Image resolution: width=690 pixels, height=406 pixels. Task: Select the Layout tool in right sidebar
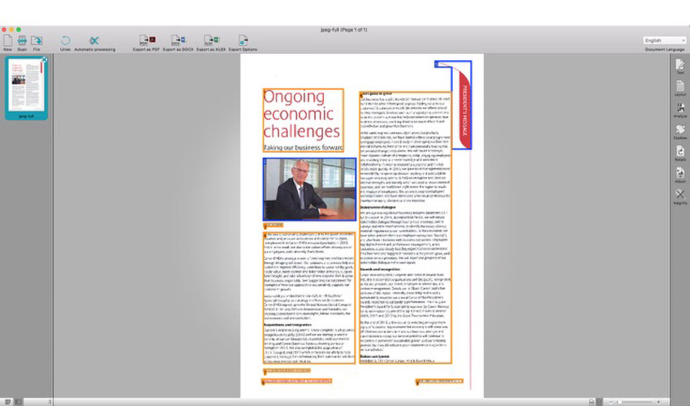[680, 86]
